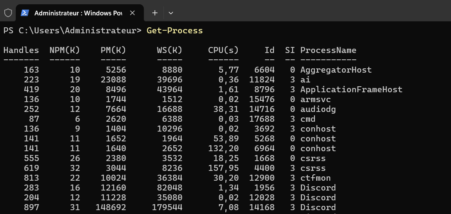Select the ApplicationFrameHost process name
Image resolution: width=451 pixels, height=214 pixels.
click(351, 89)
